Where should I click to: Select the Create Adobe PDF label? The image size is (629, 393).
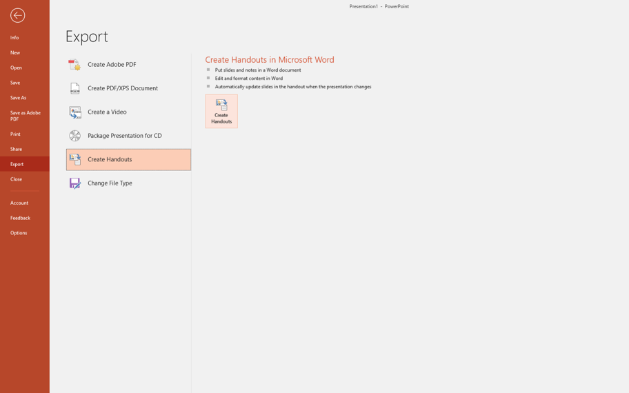click(x=112, y=65)
